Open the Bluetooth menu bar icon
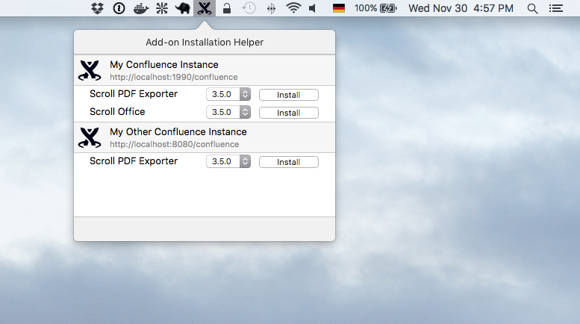This screenshot has width=580, height=324. pyautogui.click(x=271, y=8)
